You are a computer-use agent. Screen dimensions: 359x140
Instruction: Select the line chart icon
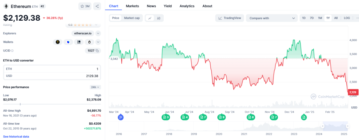click(149, 18)
